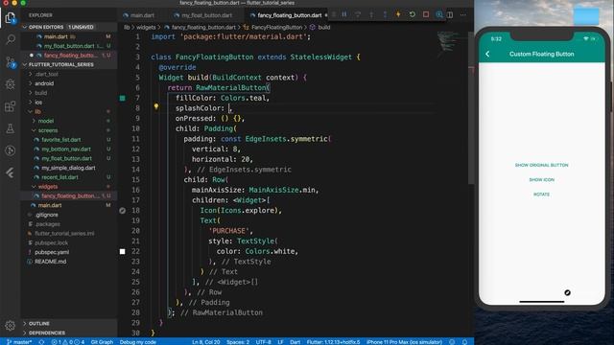Image resolution: width=614 pixels, height=345 pixels.
Task: Select the iPhone 11 Pro Max device
Action: point(405,342)
